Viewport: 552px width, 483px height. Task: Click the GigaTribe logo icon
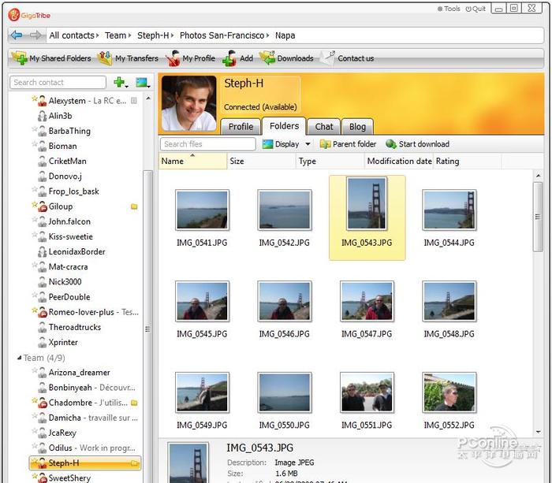tap(14, 15)
